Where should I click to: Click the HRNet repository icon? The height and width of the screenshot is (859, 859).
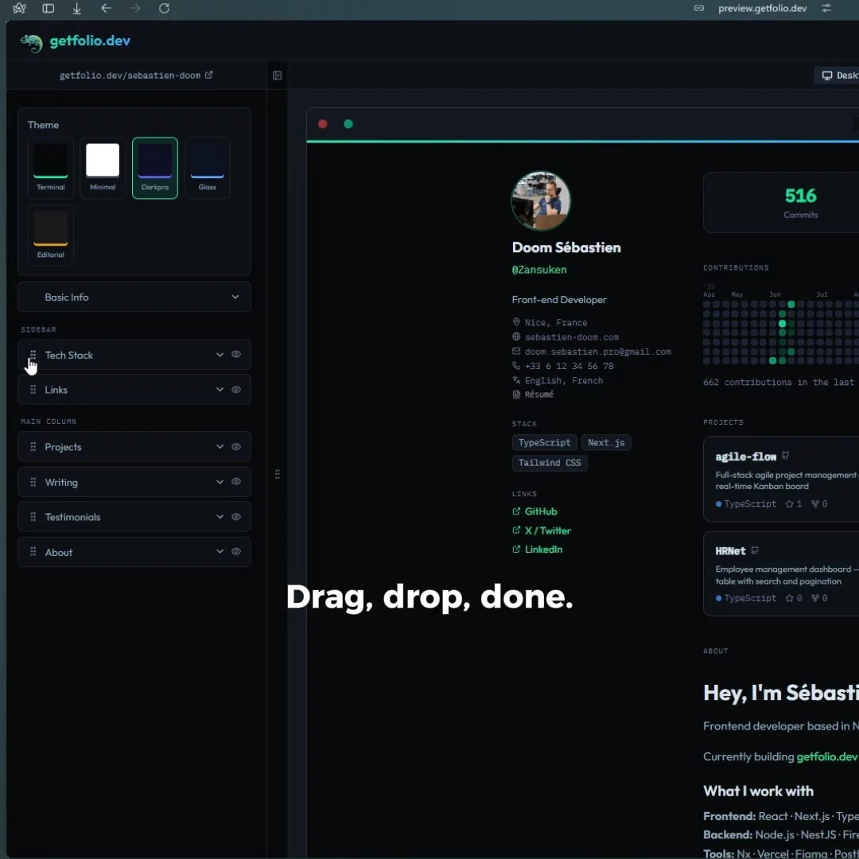pos(755,550)
